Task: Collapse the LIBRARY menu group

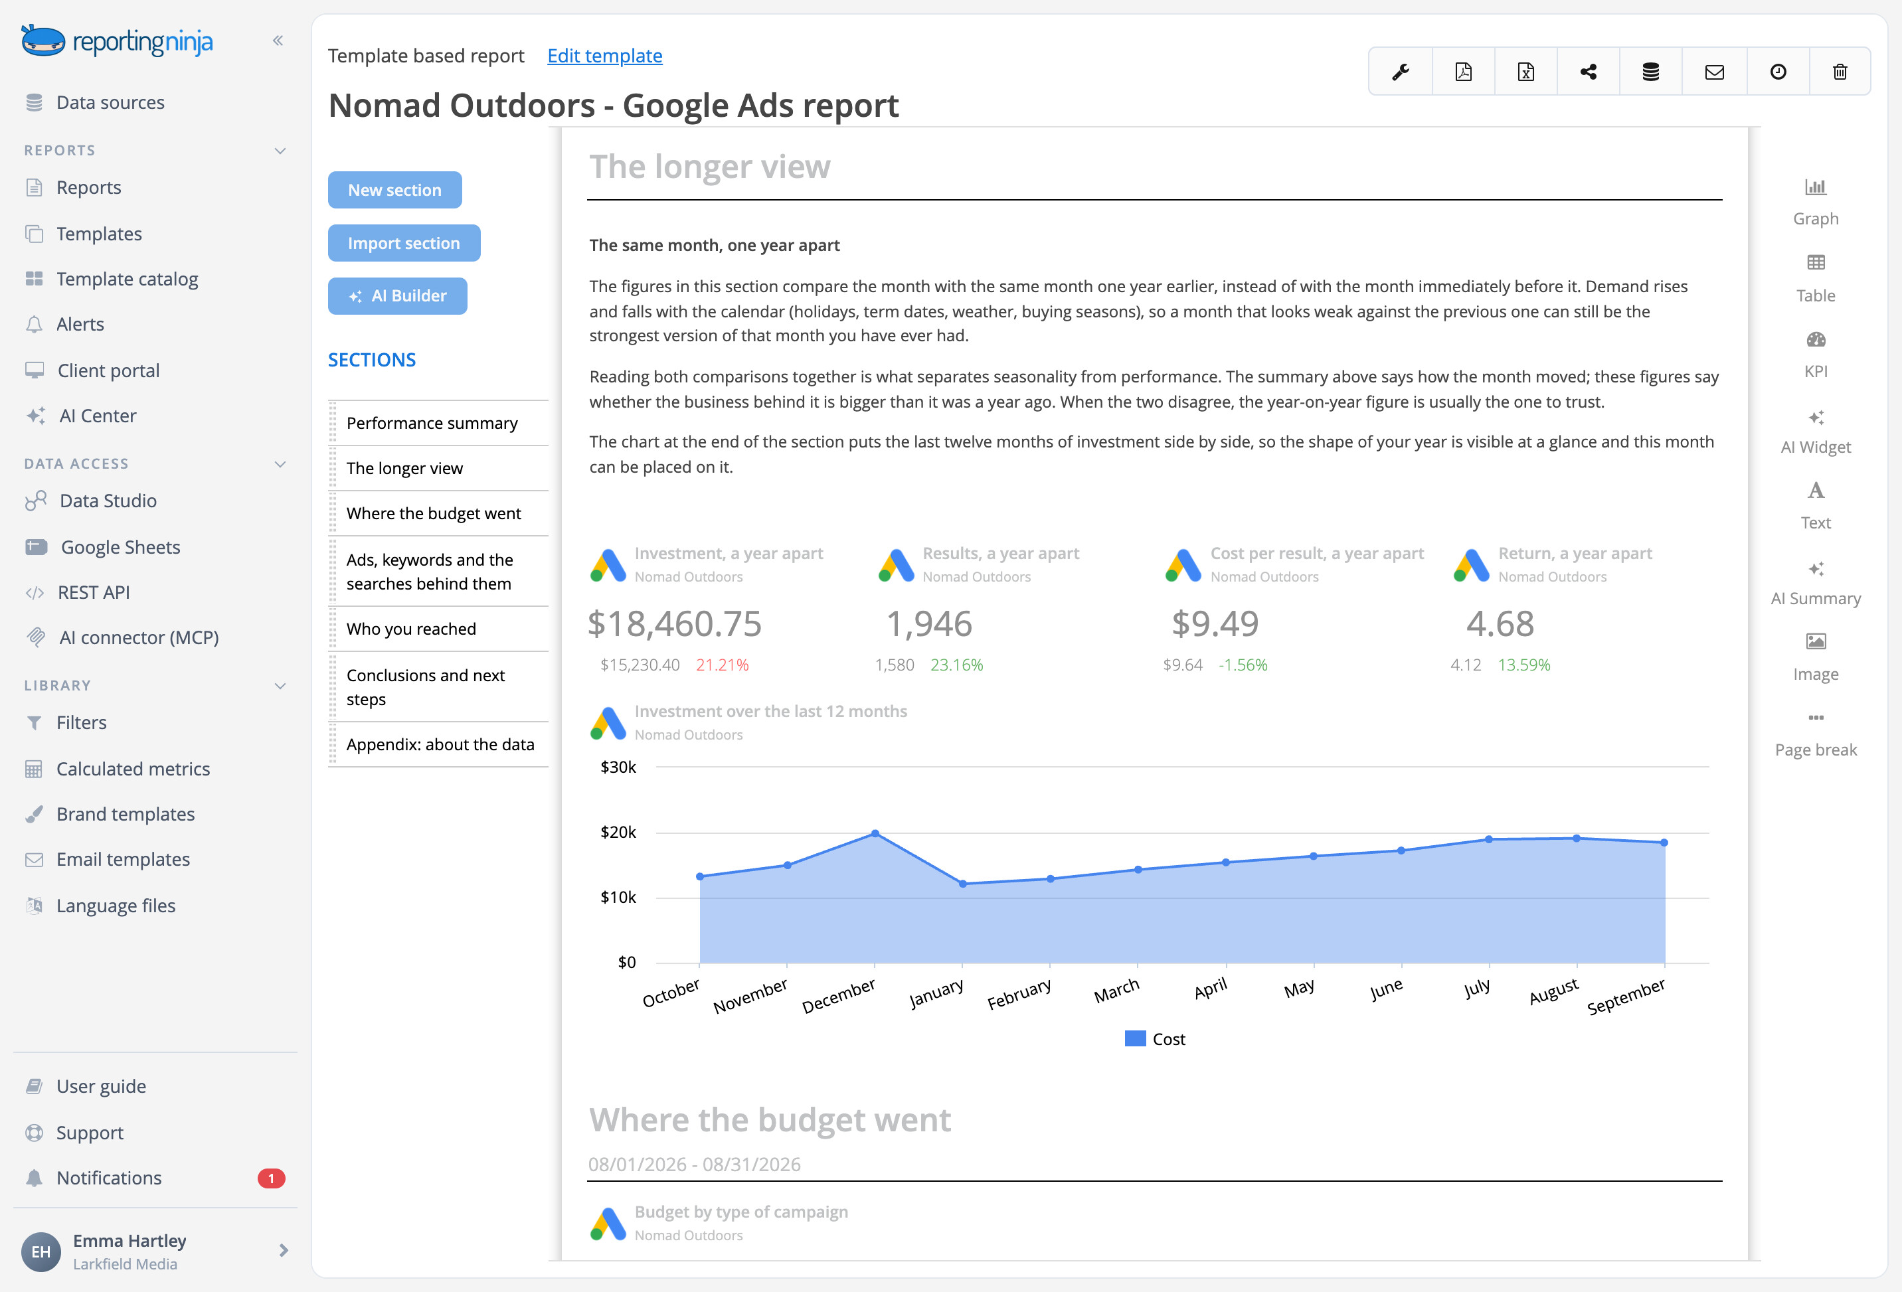Action: pos(280,686)
